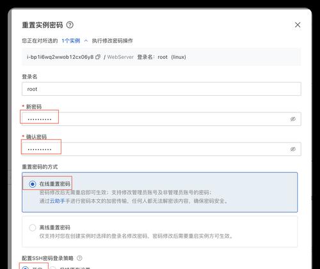Click description starting 密码修改后无需重启即可生效
Image resolution: width=320 pixels, height=269 pixels.
tap(125, 192)
